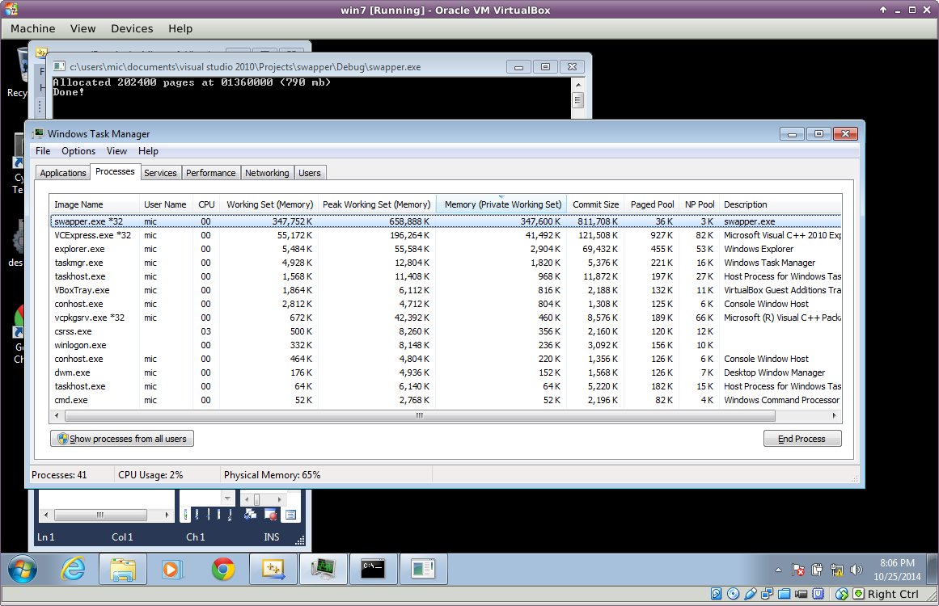Open the volume speaker tray icon

[857, 570]
